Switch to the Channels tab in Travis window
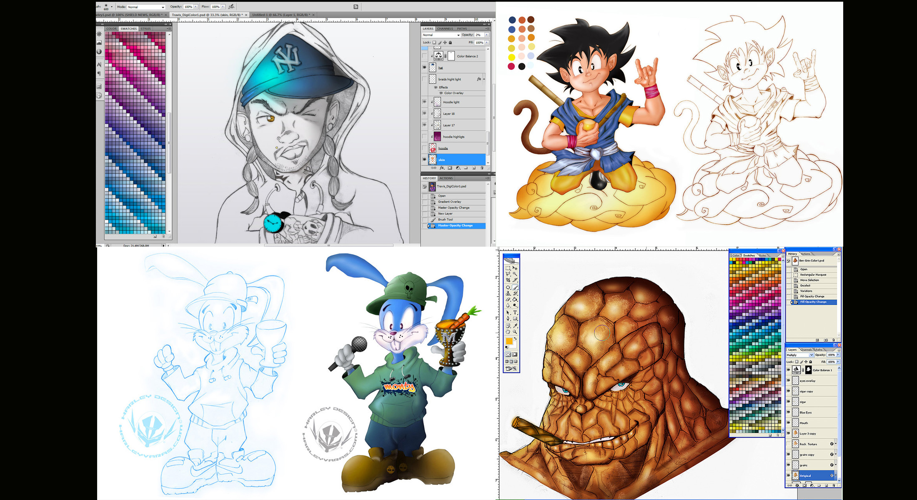The height and width of the screenshot is (500, 917). 445,29
